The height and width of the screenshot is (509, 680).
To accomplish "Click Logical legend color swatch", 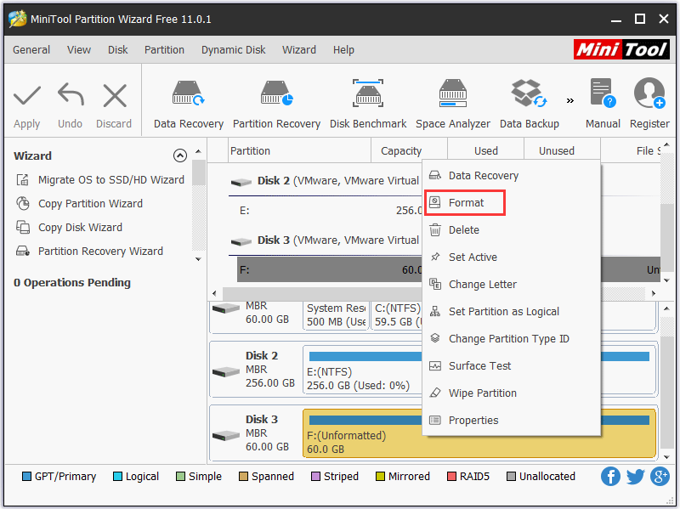I will coord(117,477).
